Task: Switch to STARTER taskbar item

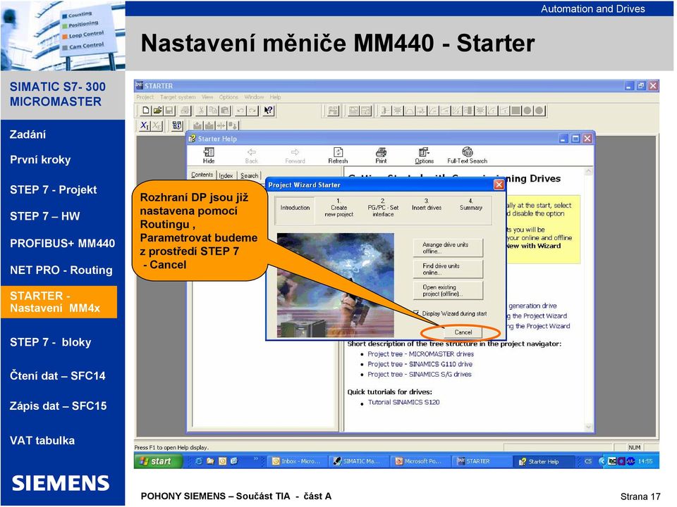Action: [481, 461]
